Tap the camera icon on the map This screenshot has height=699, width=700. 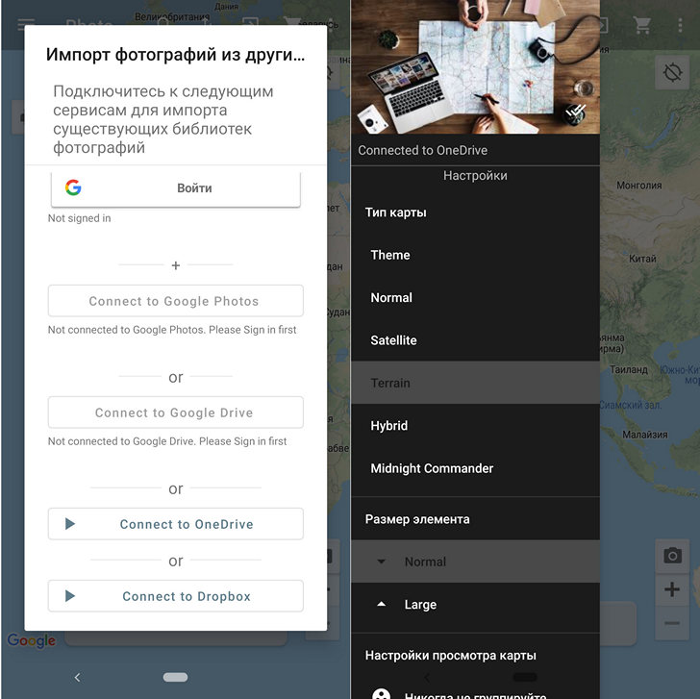(x=672, y=556)
